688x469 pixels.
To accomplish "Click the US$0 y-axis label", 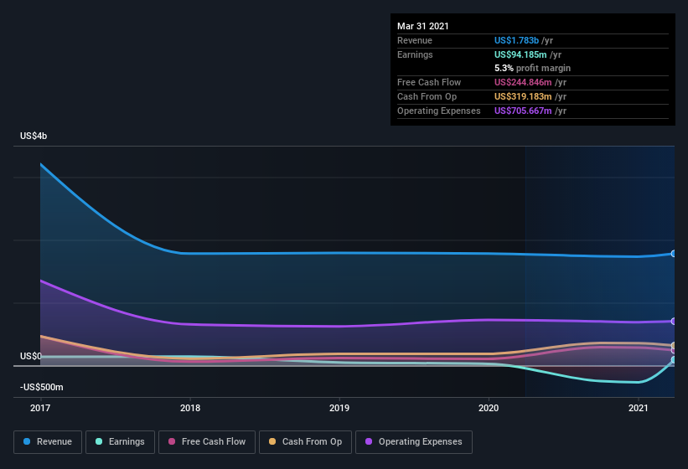I will pyautogui.click(x=31, y=356).
